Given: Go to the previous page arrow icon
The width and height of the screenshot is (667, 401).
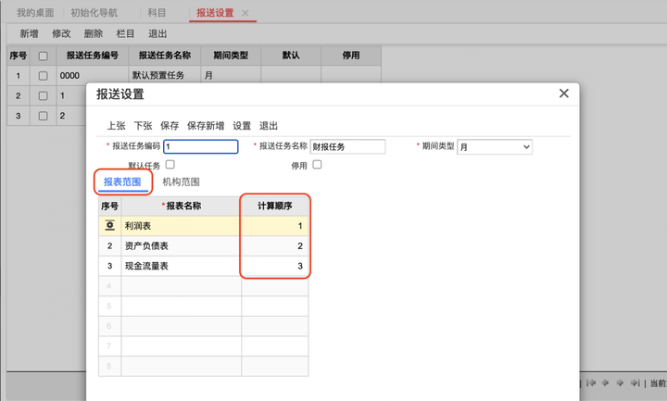Looking at the screenshot, I should click(x=605, y=382).
